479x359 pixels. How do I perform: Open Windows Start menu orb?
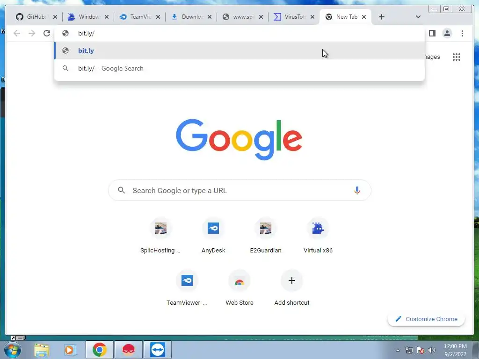point(12,350)
